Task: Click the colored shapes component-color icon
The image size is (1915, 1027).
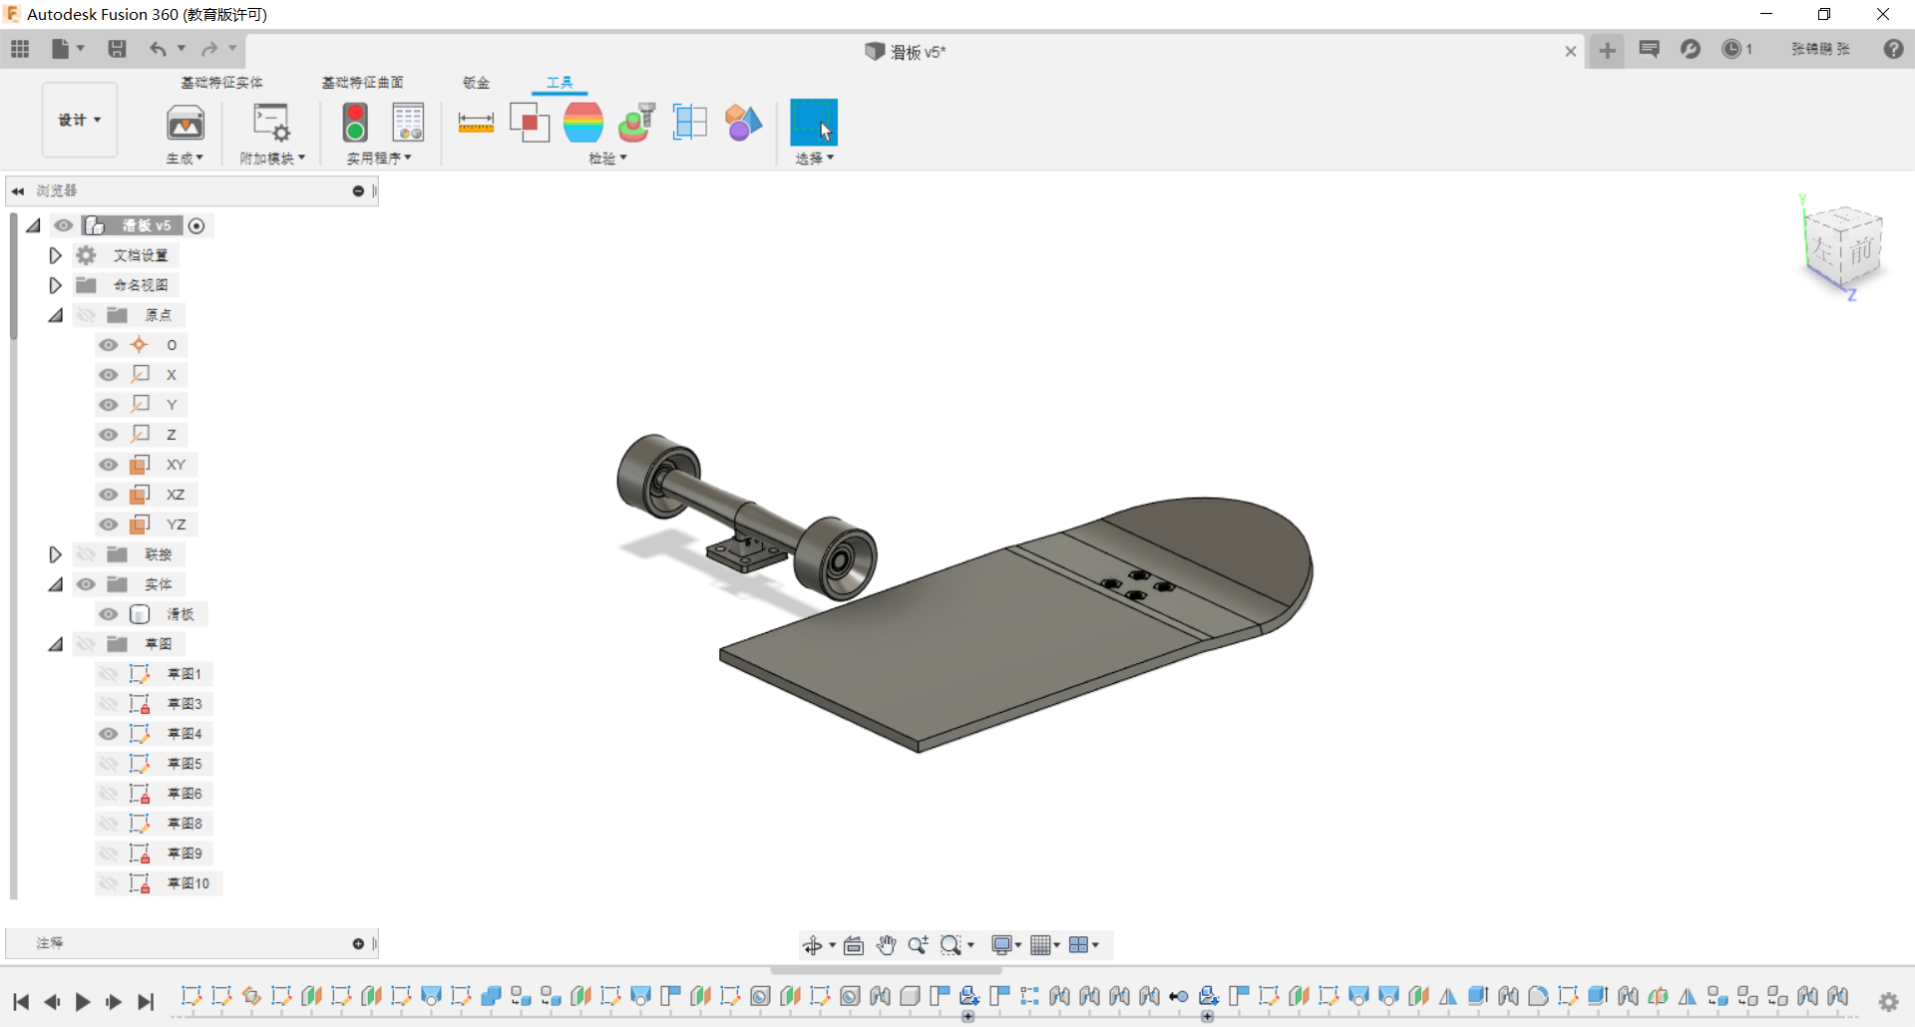Action: click(x=743, y=123)
